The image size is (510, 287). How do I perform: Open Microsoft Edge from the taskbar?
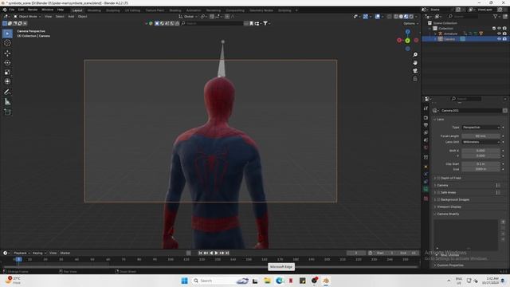coord(279,281)
